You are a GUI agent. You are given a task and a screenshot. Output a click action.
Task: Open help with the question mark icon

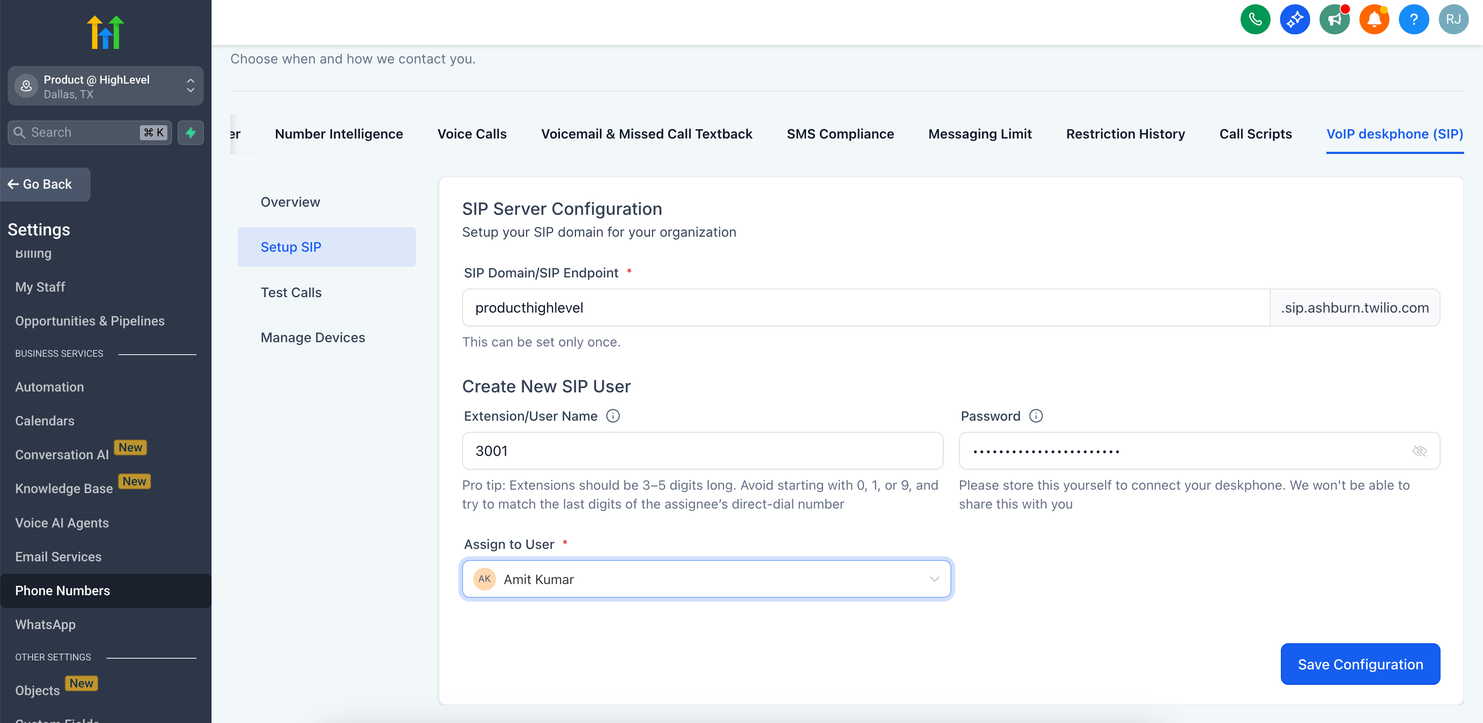click(1414, 19)
